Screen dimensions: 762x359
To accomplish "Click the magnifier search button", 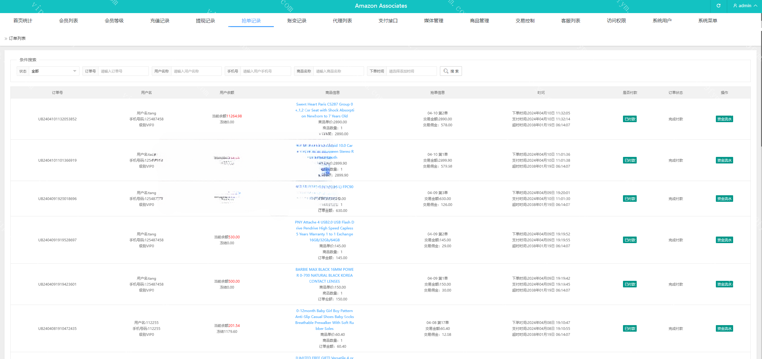I will pyautogui.click(x=451, y=71).
